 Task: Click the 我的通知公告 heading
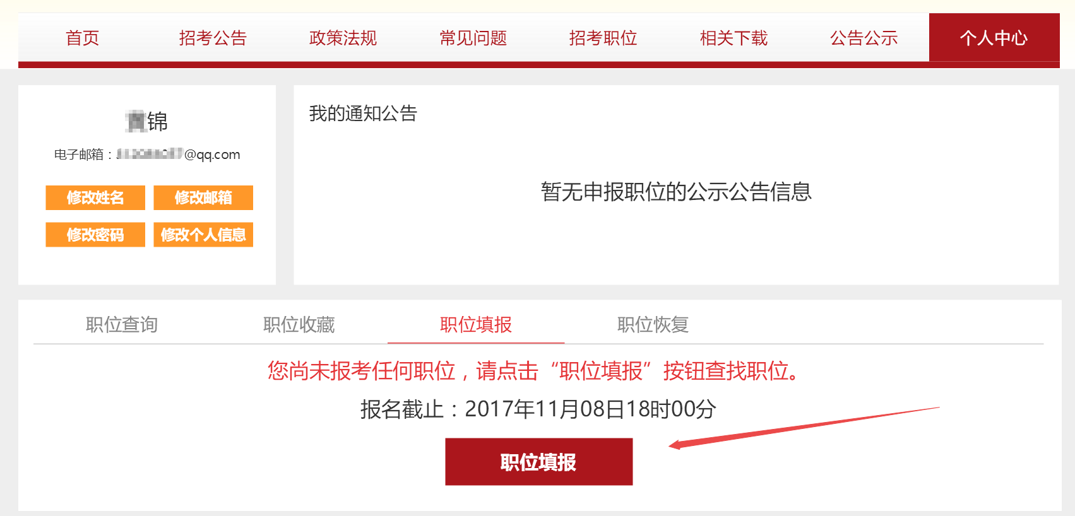[x=363, y=114]
